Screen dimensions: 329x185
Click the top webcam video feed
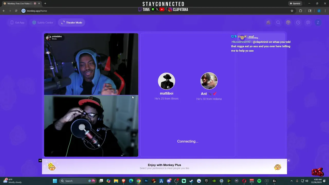(91, 64)
